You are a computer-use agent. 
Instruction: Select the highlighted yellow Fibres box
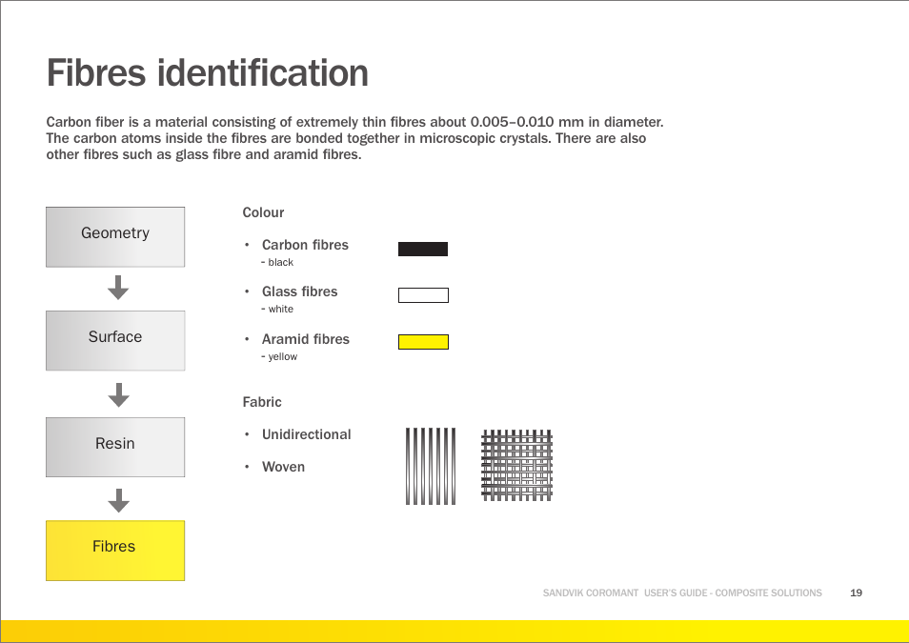tap(115, 550)
